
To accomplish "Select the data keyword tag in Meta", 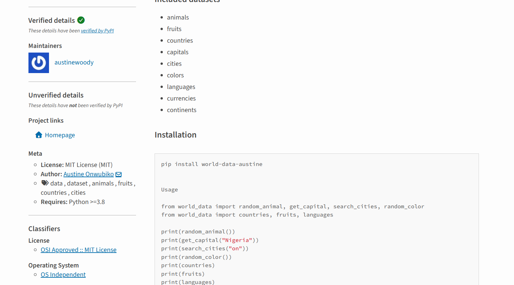I will (x=56, y=183).
